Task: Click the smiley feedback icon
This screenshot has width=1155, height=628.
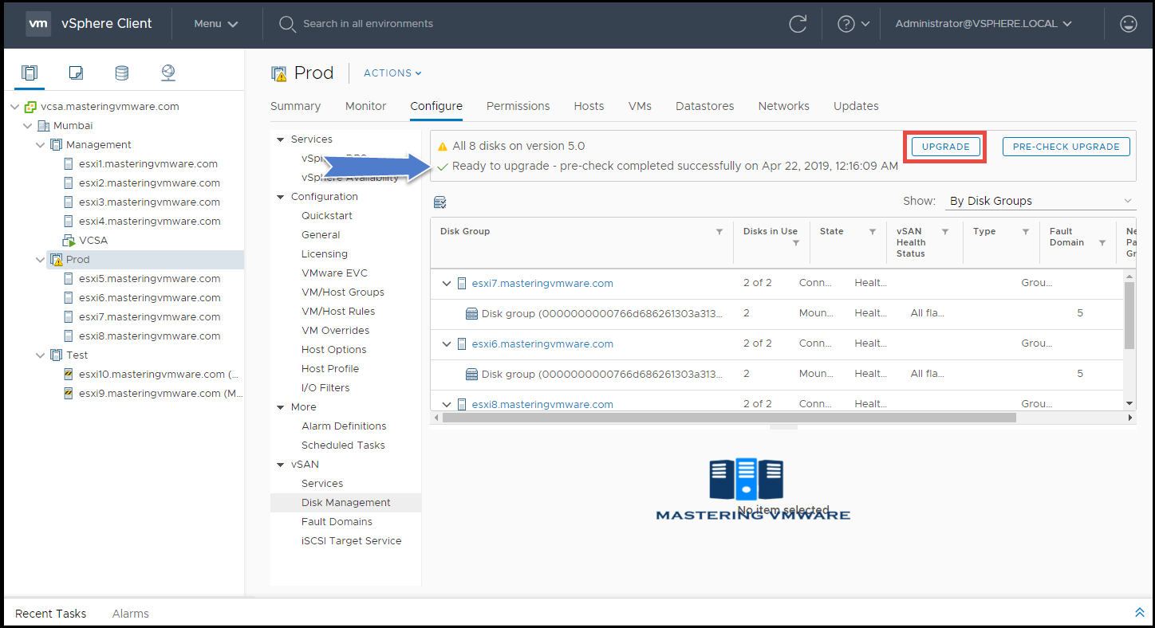Action: 1129,24
